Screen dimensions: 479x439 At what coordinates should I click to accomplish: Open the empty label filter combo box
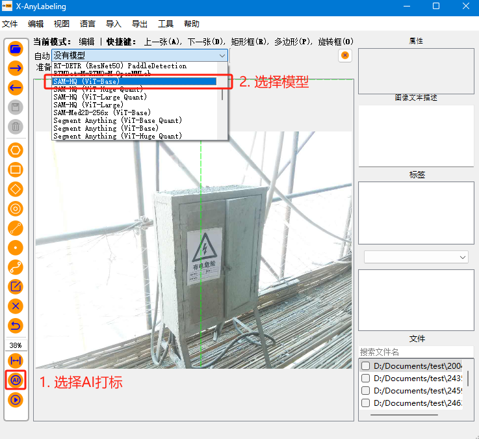coord(416,257)
